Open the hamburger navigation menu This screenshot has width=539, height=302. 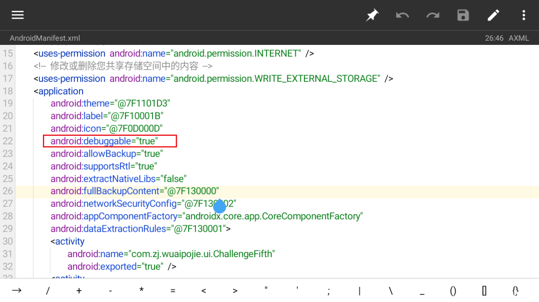point(17,15)
